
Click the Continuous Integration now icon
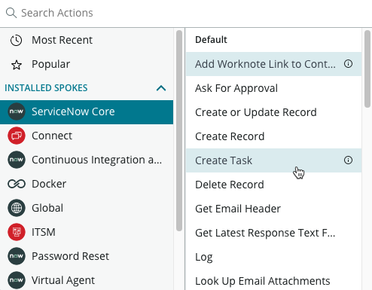(17, 160)
